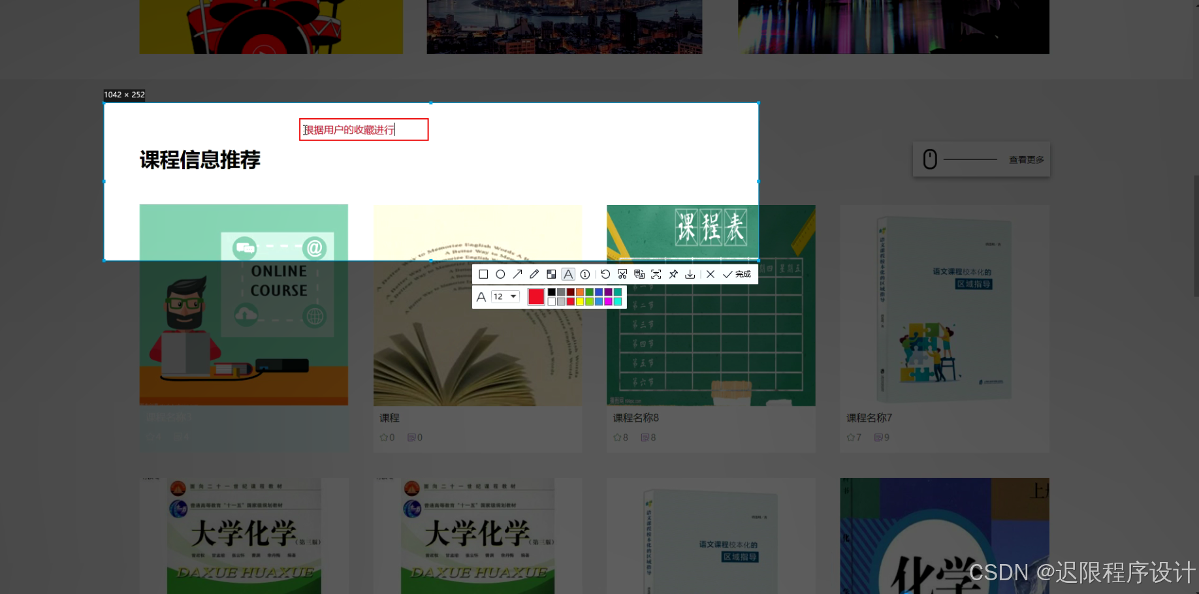Open the 课程表 chalkboard course thumbnail
The width and height of the screenshot is (1199, 594).
(x=711, y=305)
